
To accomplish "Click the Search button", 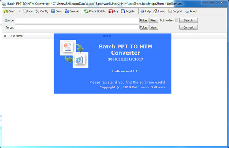I will coord(189,21).
